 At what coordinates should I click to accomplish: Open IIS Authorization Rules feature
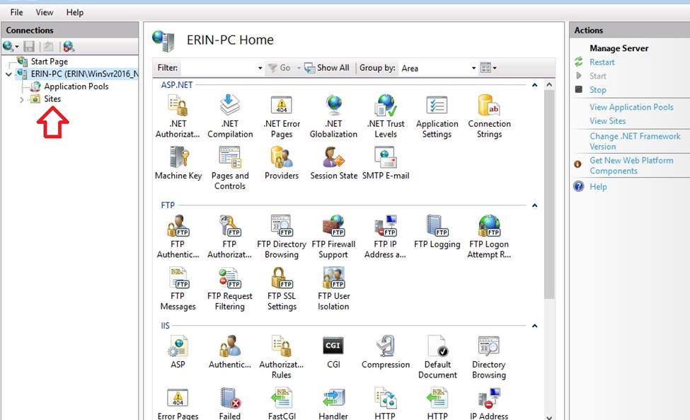pyautogui.click(x=282, y=357)
